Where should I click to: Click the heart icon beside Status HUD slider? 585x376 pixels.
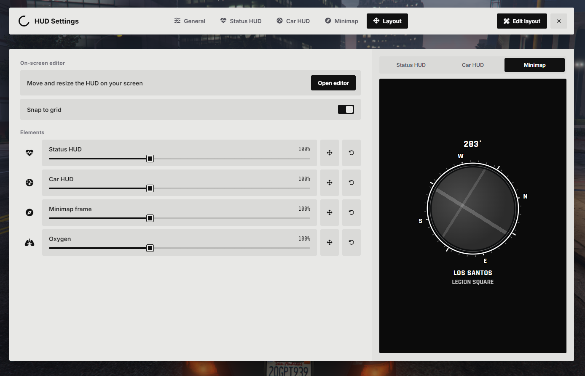pyautogui.click(x=30, y=153)
